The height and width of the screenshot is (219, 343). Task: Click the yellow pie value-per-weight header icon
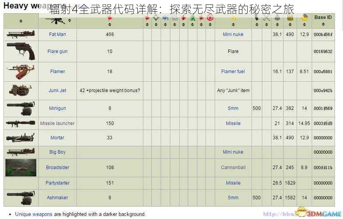tap(304, 18)
